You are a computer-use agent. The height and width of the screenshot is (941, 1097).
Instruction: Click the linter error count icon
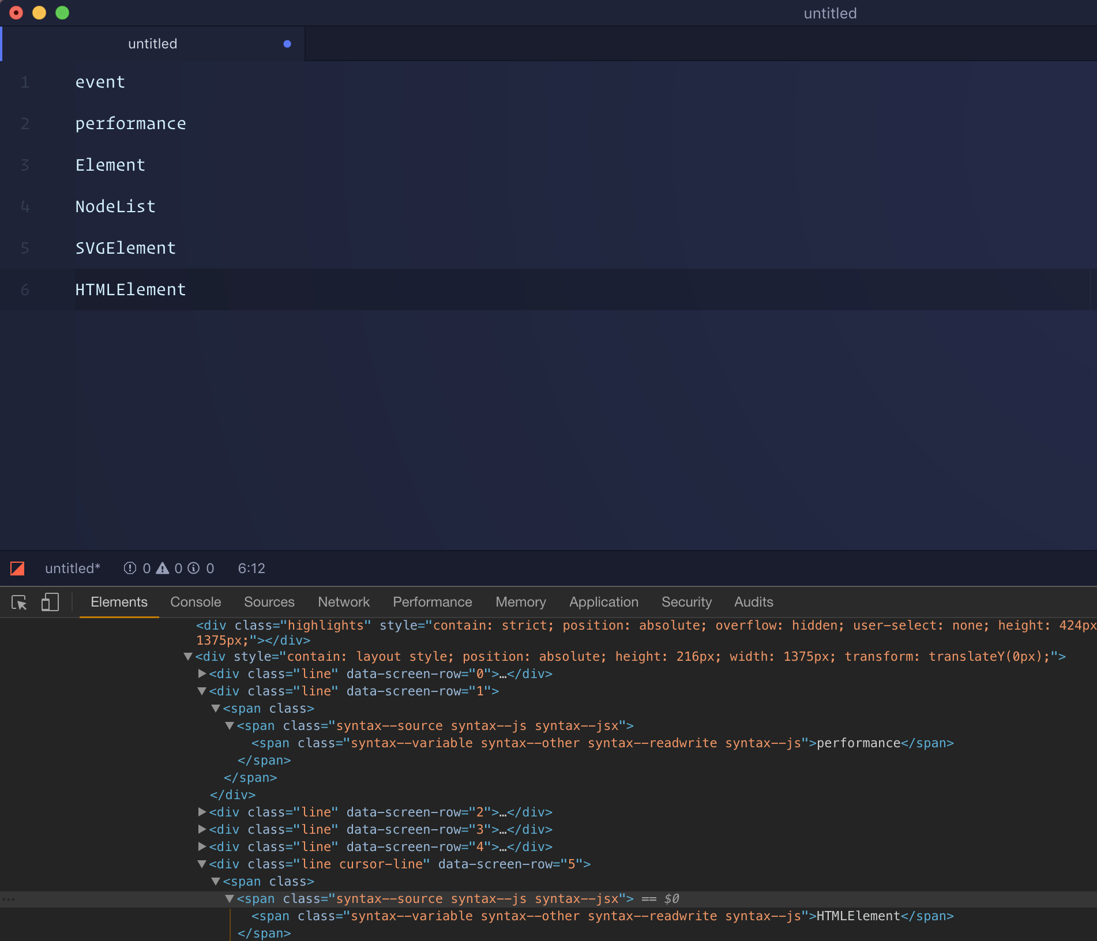pyautogui.click(x=130, y=569)
